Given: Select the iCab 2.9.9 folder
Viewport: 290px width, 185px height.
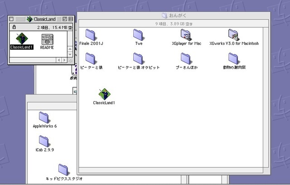Looking at the screenshot, I should [x=44, y=141].
